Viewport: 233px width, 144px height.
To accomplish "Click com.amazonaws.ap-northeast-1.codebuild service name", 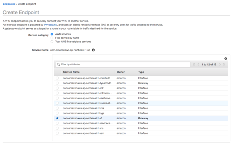I will tap(87, 78).
